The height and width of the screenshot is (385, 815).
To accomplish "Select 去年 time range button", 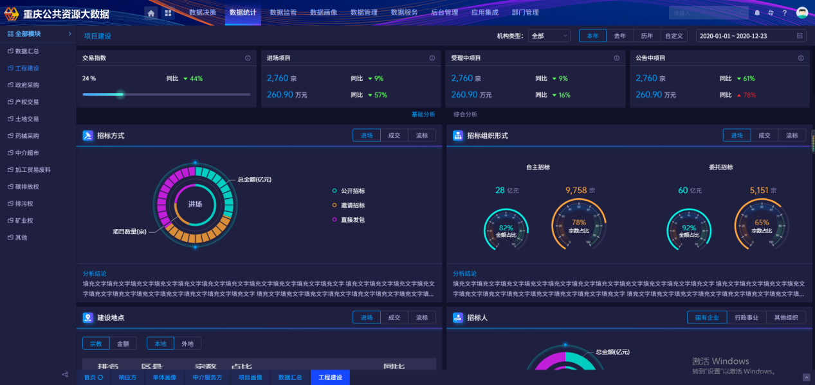I will [x=619, y=36].
